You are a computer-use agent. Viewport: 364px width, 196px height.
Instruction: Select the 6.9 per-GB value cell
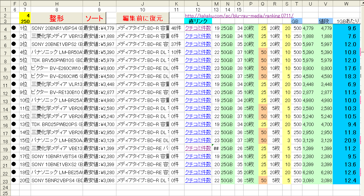[x=346, y=84]
